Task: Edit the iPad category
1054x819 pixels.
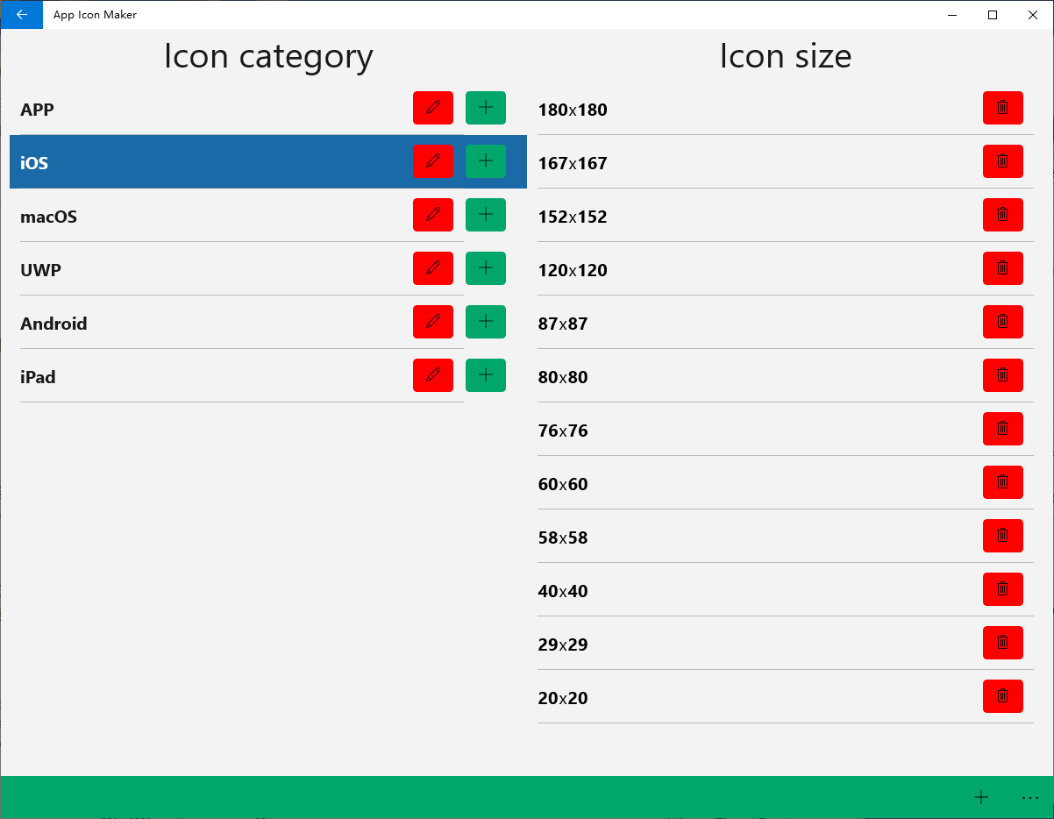Action: [433, 375]
